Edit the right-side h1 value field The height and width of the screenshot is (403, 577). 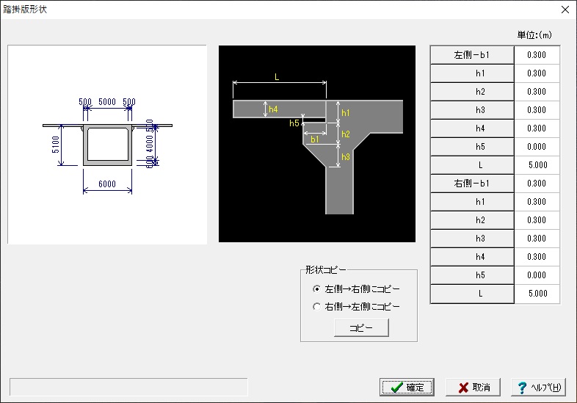pyautogui.click(x=537, y=202)
